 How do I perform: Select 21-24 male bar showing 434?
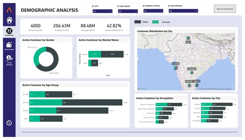tap(59, 94)
